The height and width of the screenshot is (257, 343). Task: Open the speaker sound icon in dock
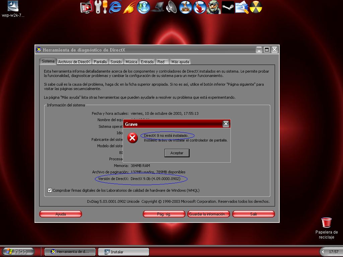(x=171, y=7)
